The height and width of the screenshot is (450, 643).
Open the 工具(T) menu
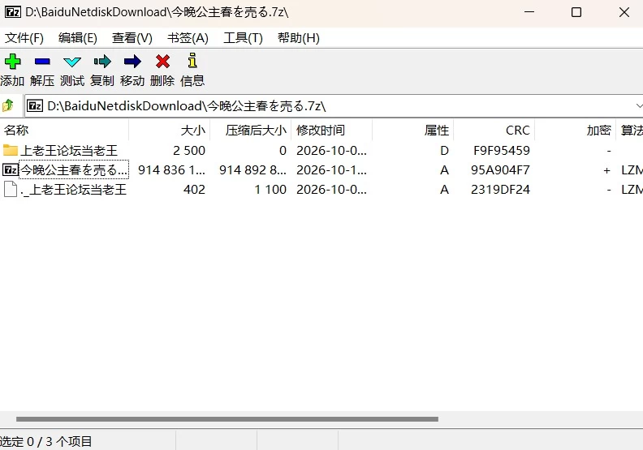coord(244,38)
